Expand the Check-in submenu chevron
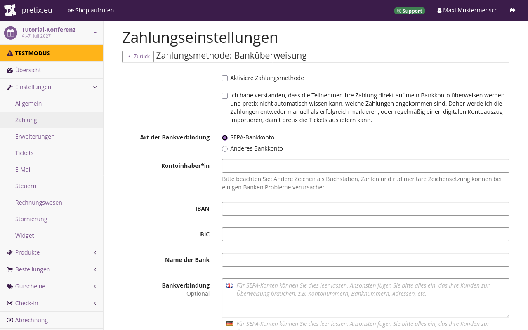Viewport: 528px width, 330px height. coord(95,303)
